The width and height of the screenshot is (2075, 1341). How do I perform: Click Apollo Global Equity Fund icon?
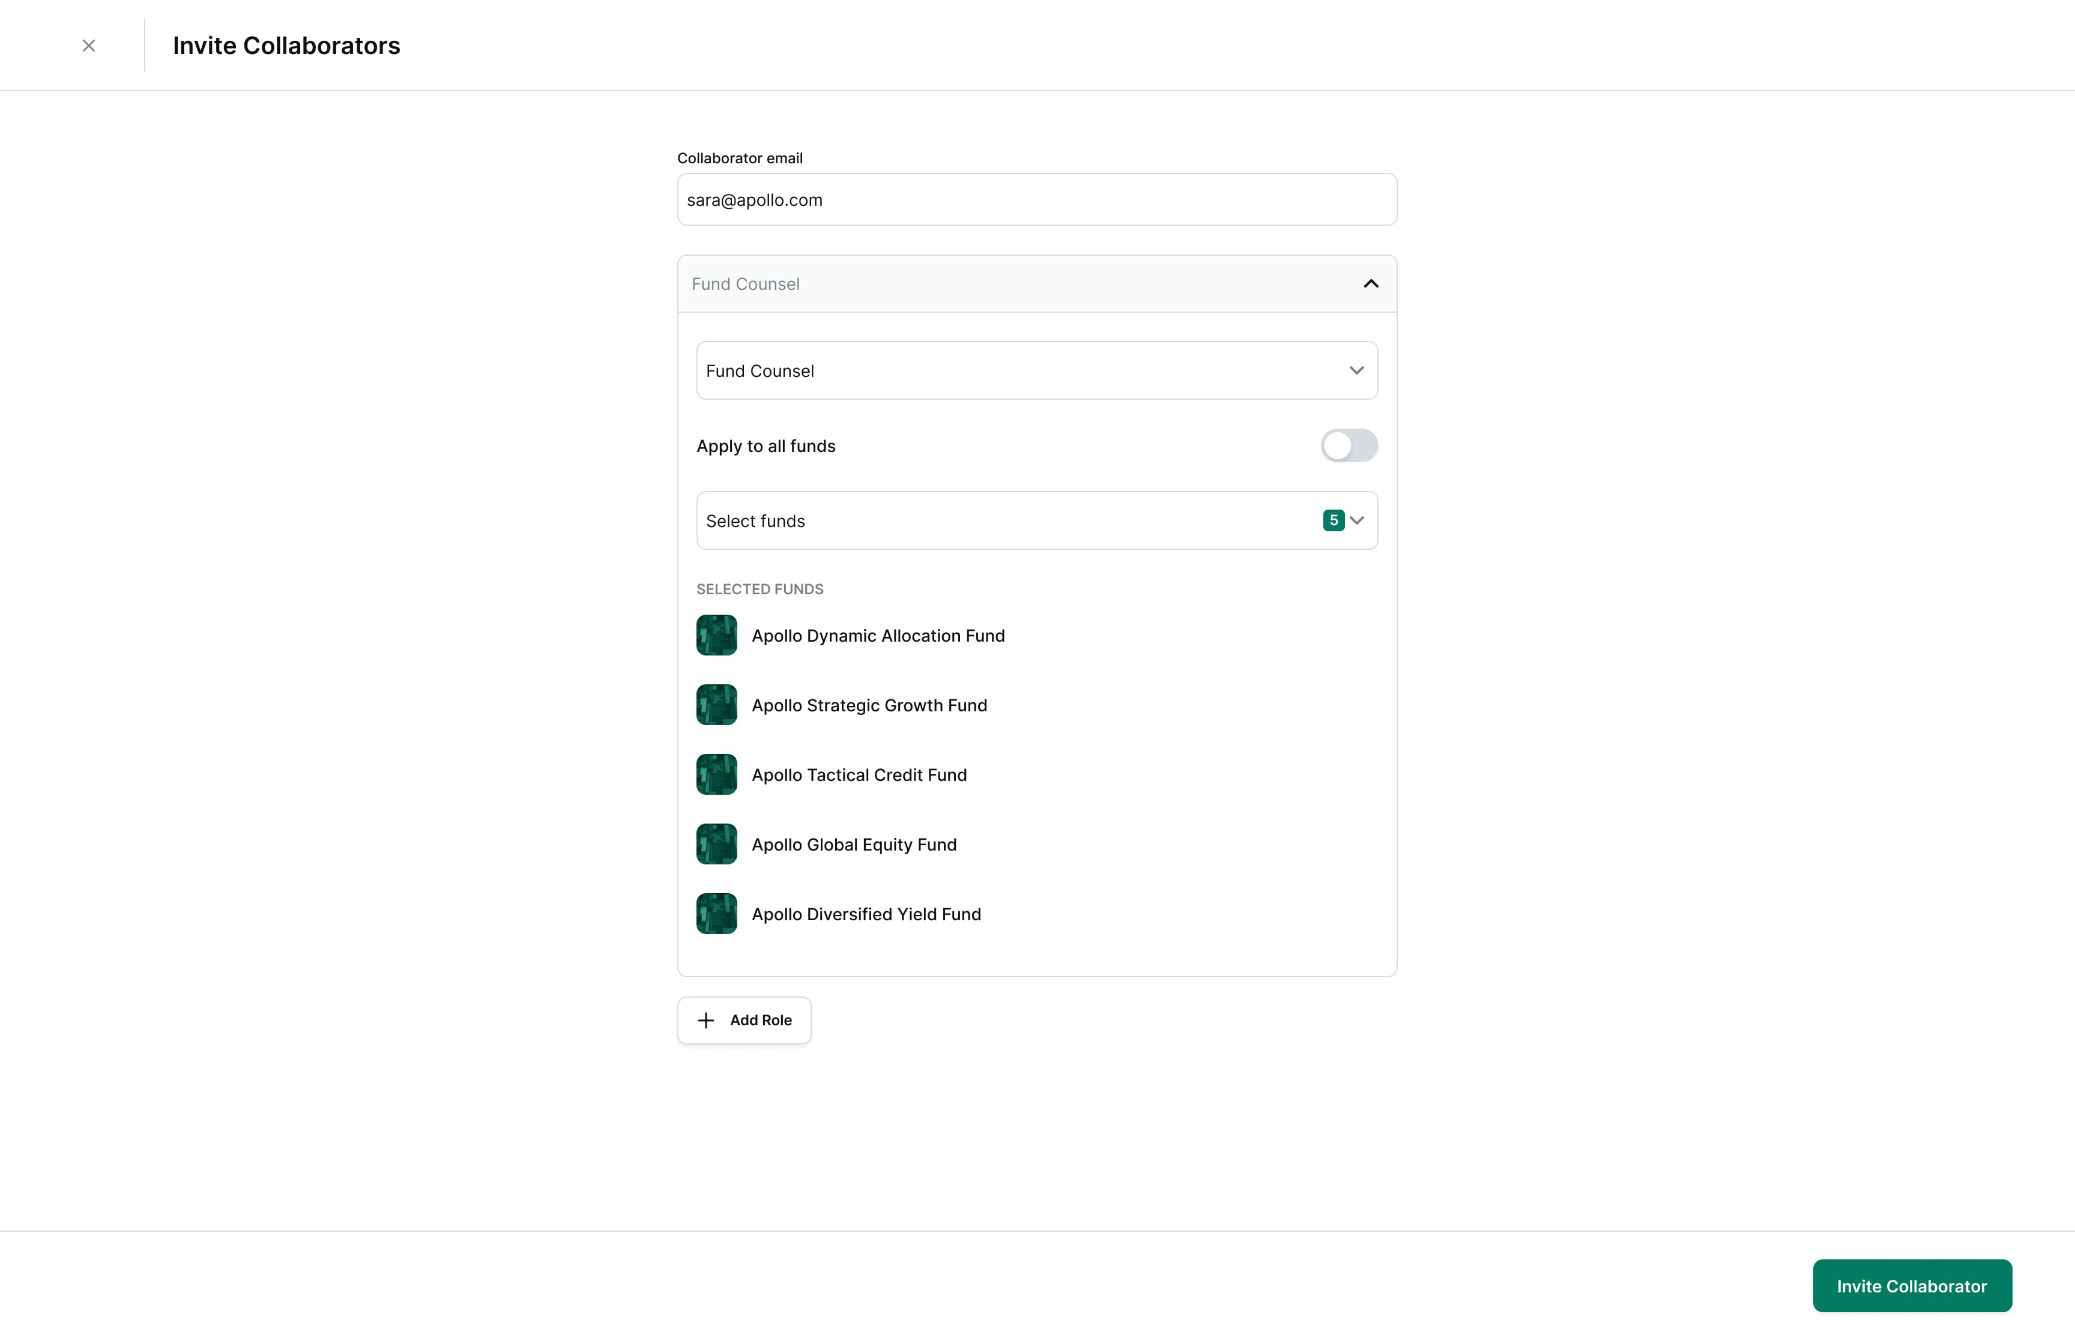pos(717,845)
